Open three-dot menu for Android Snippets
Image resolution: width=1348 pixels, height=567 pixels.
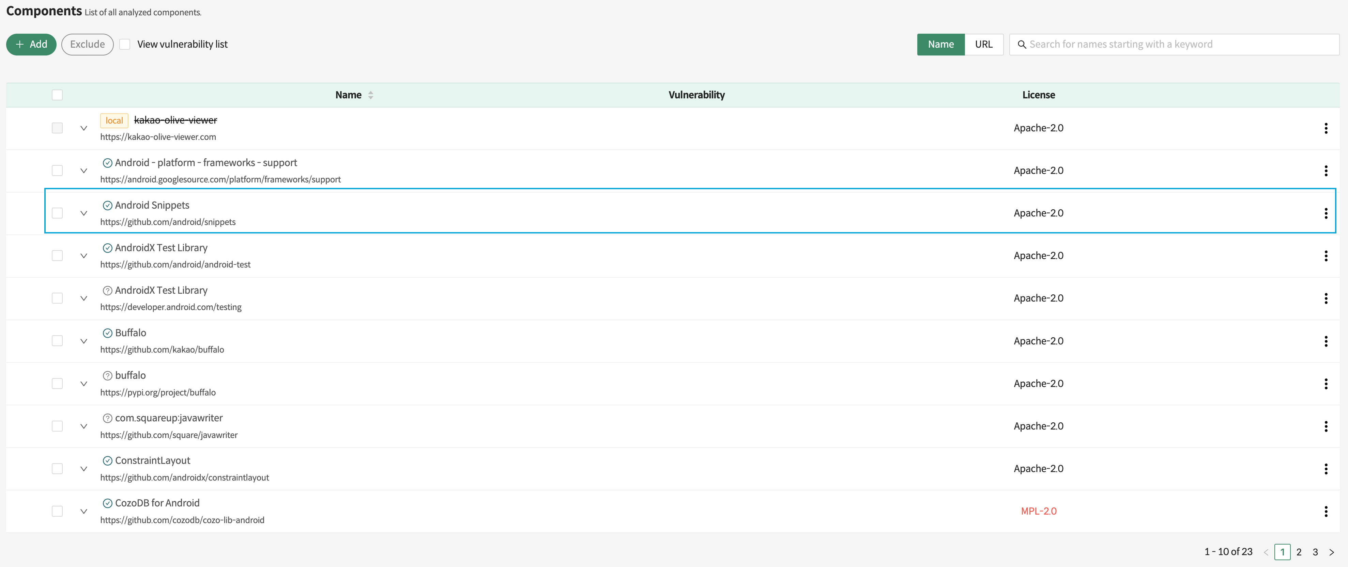pos(1326,213)
